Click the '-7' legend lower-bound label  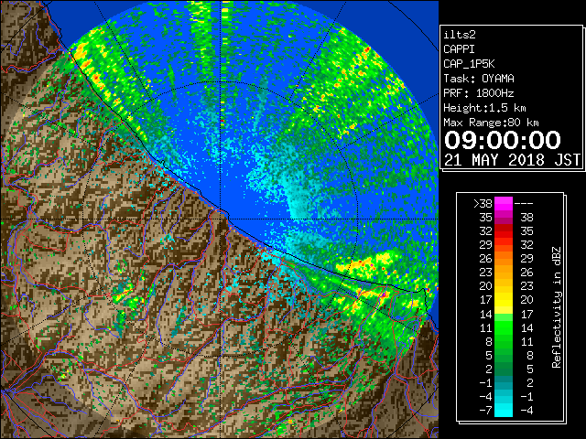coord(485,411)
